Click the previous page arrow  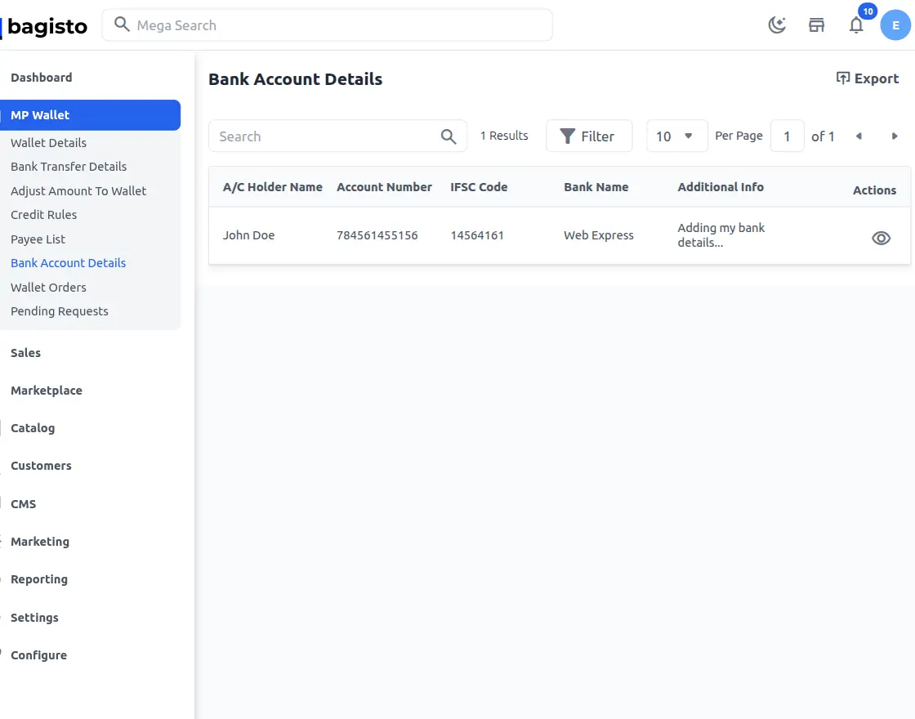pyautogui.click(x=859, y=136)
